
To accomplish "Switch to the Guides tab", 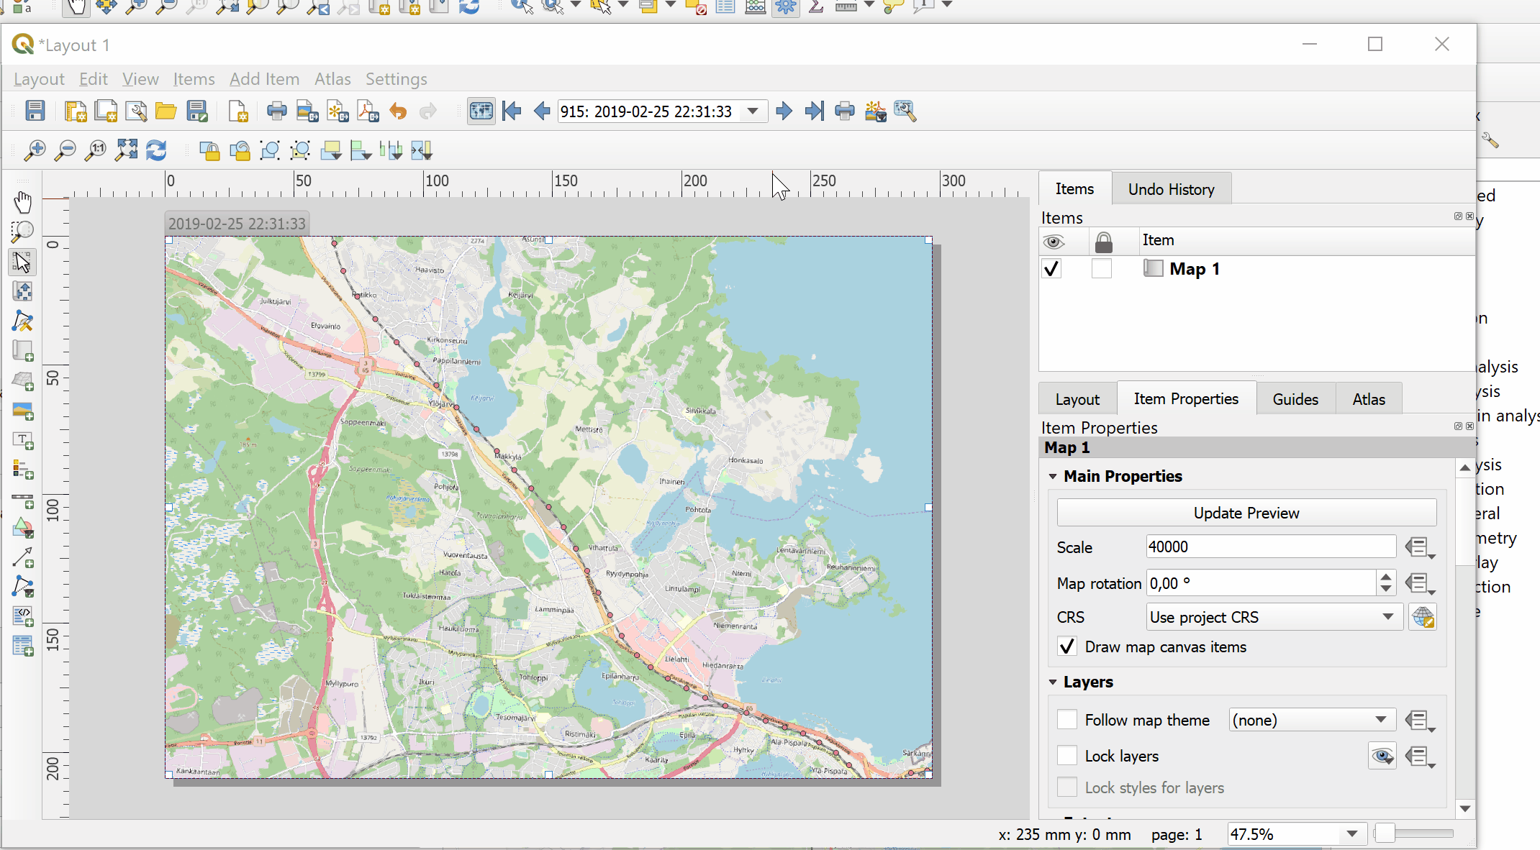I will (x=1295, y=399).
